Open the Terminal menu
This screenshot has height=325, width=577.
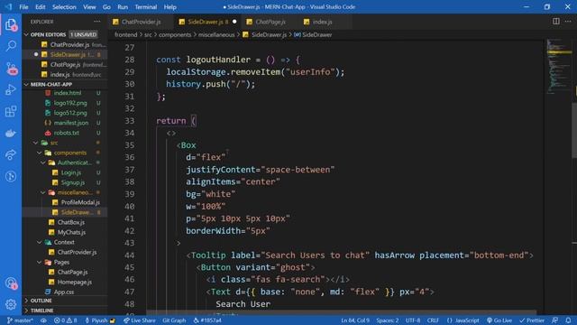145,7
